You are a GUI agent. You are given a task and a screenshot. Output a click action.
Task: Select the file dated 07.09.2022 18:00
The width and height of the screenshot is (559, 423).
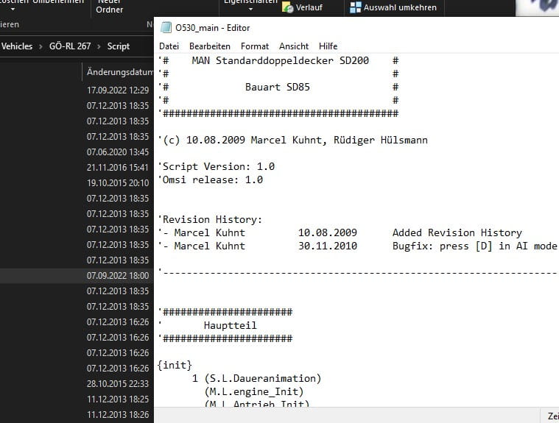(118, 276)
